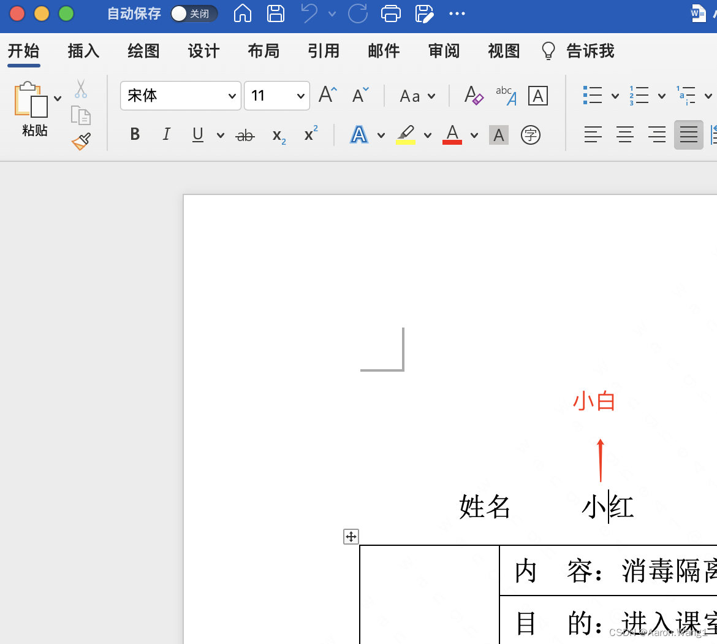Open the Aa change case dropdown
Viewport: 717px width, 644px height.
pos(417,96)
